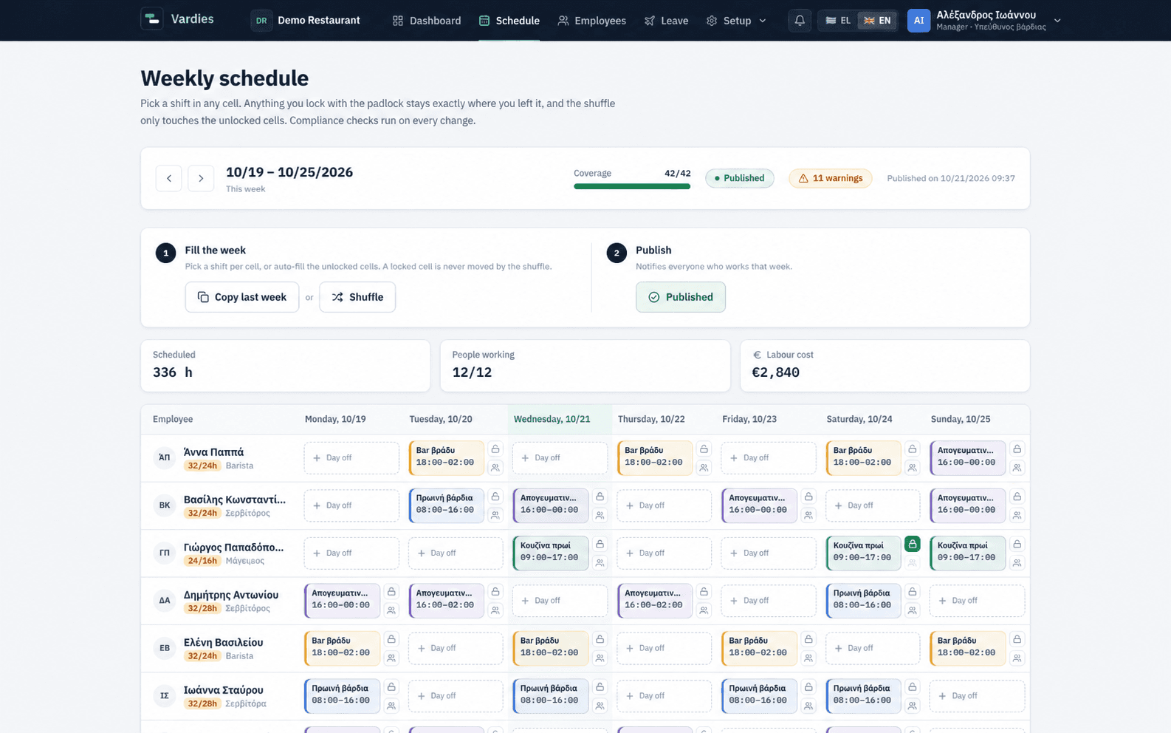This screenshot has height=733, width=1171.
Task: Click the Vardies logo icon
Action: pyautogui.click(x=152, y=18)
